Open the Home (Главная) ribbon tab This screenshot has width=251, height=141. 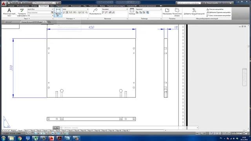coord(11,6)
